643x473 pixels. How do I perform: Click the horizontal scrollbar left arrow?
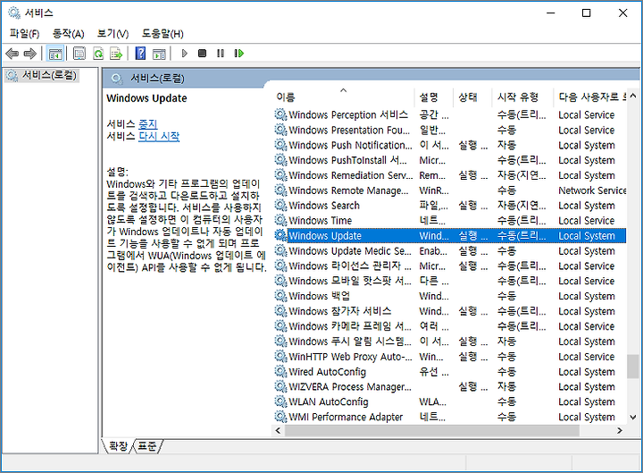[x=278, y=430]
